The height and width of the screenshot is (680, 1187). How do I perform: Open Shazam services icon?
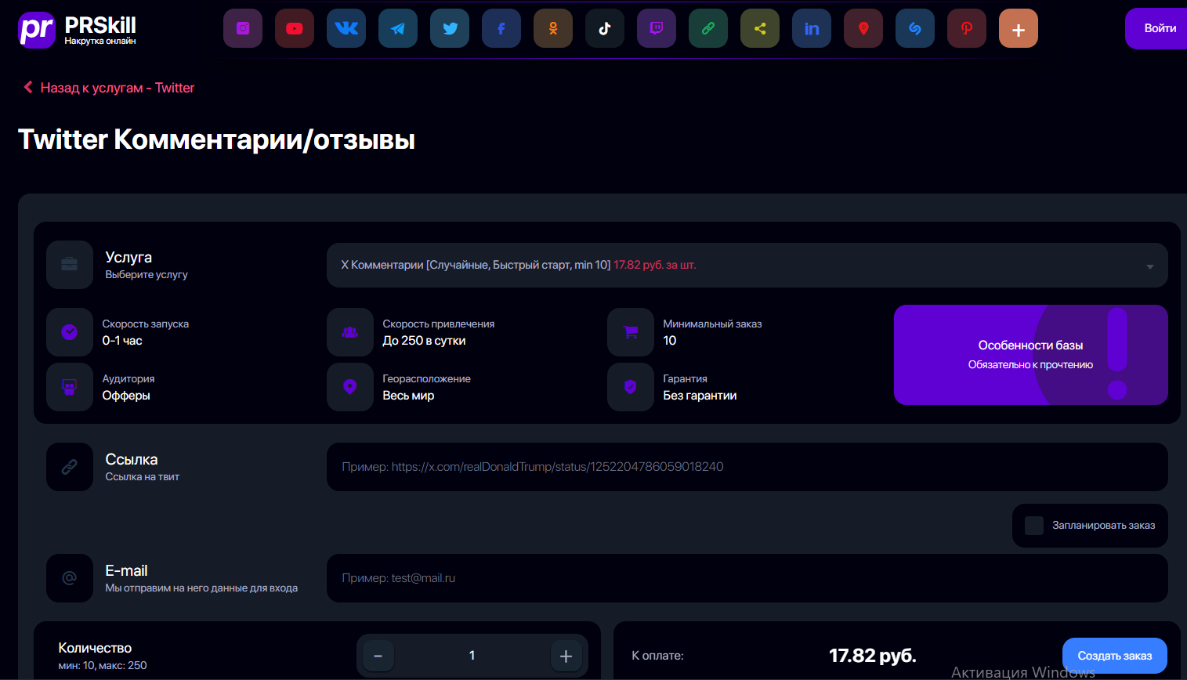pos(915,28)
